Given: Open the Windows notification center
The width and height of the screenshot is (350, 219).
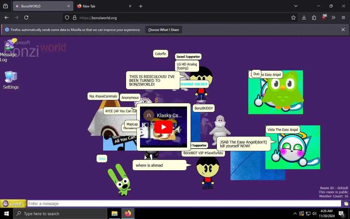Looking at the screenshot, I should 341,214.
